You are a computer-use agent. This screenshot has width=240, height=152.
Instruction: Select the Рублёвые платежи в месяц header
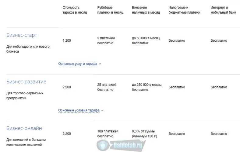[x=110, y=10]
